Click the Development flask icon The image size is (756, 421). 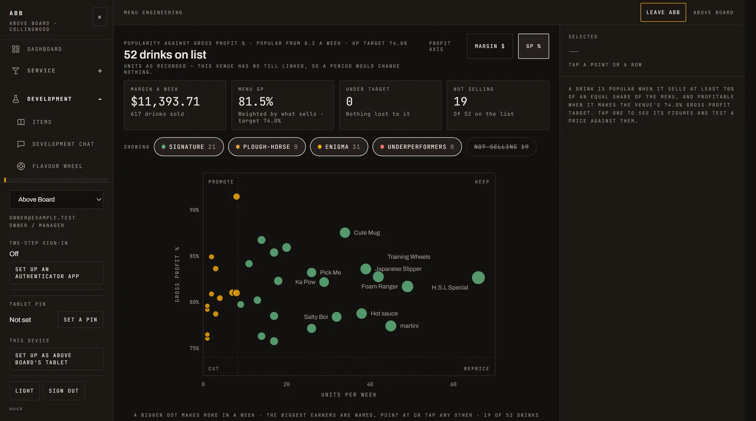coord(16,99)
